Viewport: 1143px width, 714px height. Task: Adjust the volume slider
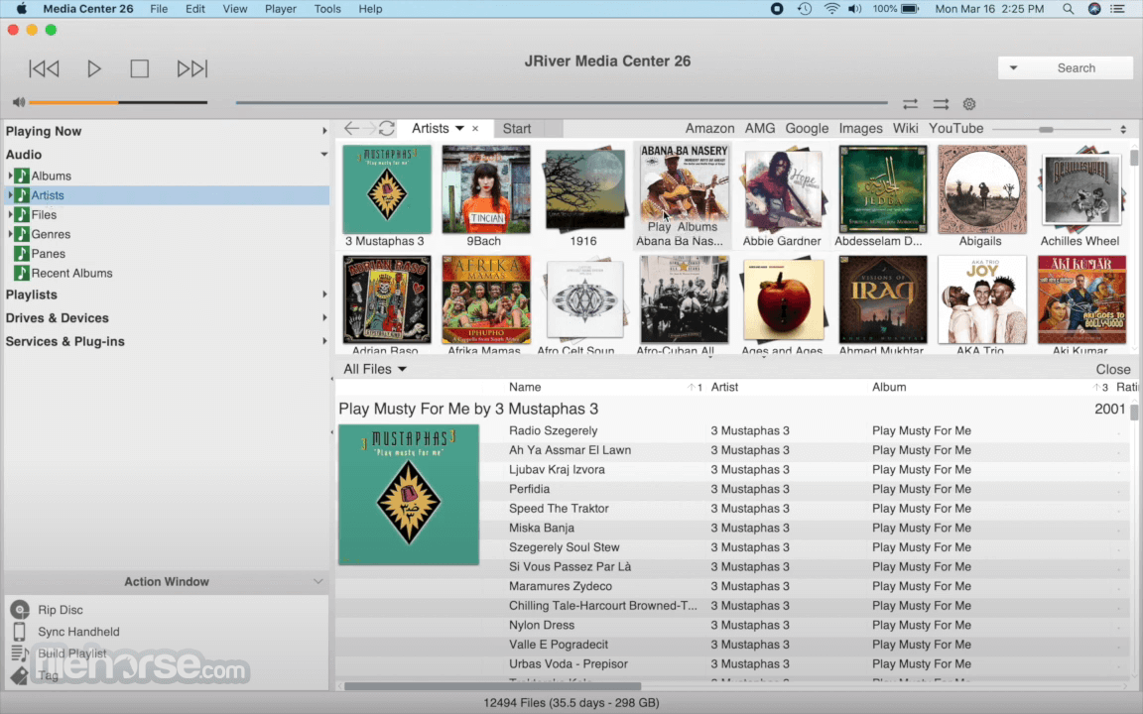point(118,102)
